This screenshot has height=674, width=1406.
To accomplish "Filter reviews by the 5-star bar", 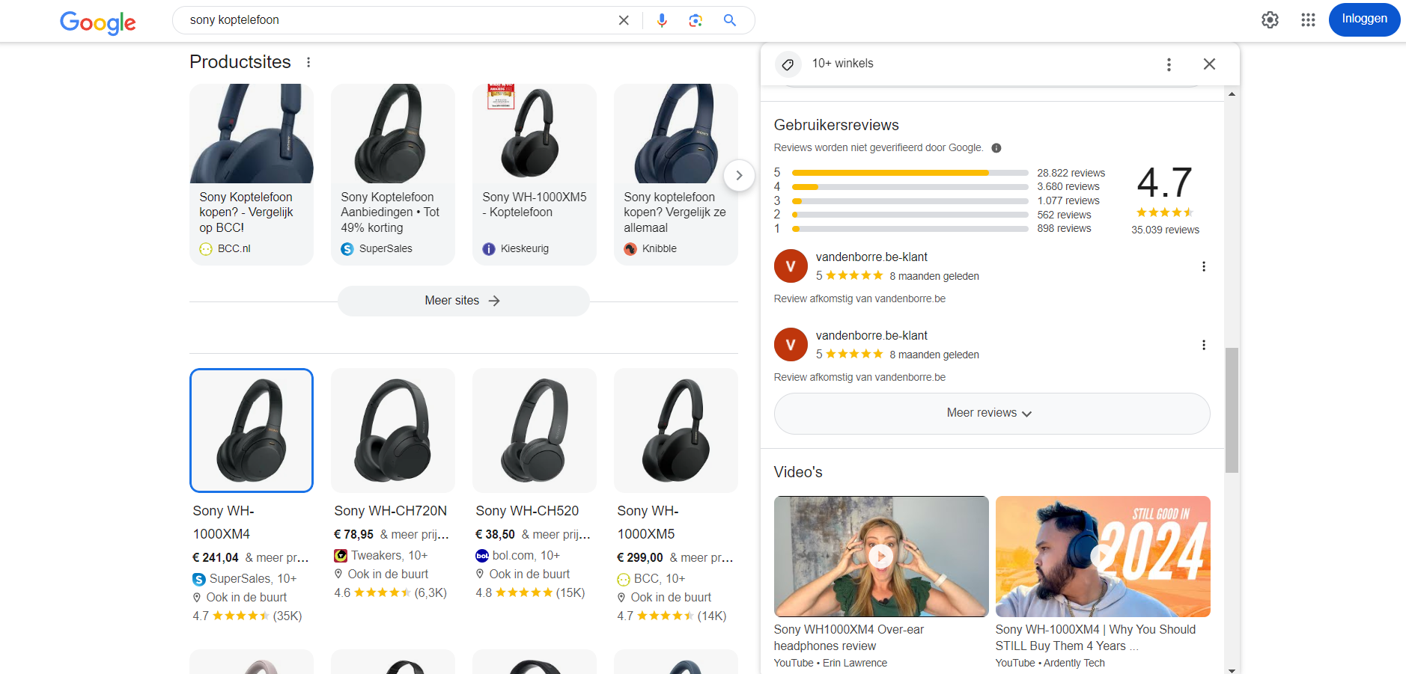I will [910, 173].
